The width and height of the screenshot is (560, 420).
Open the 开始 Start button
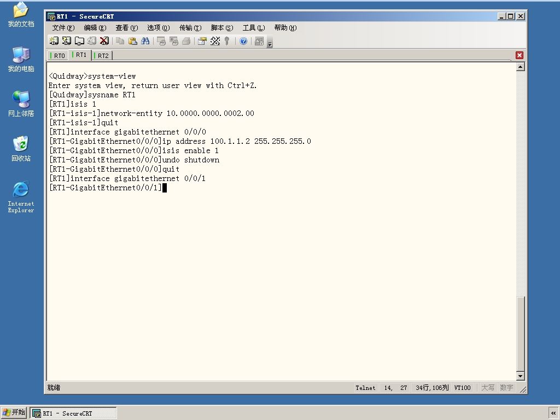[x=14, y=413]
